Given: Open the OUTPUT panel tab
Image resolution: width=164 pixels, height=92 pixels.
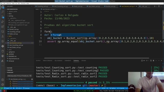Looking at the screenshot, I should 38,61.
